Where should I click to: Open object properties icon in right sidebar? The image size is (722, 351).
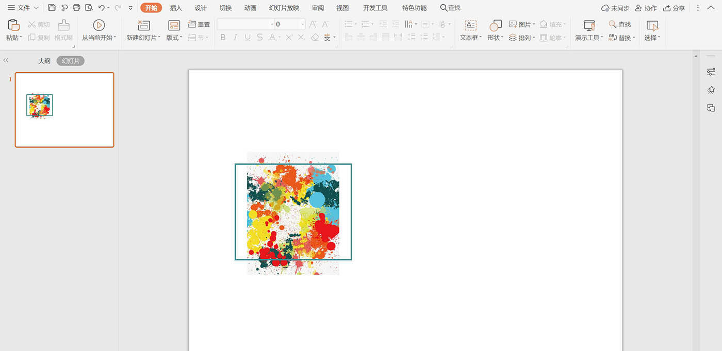(711, 72)
